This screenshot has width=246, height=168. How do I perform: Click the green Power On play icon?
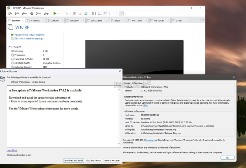click(x=55, y=13)
